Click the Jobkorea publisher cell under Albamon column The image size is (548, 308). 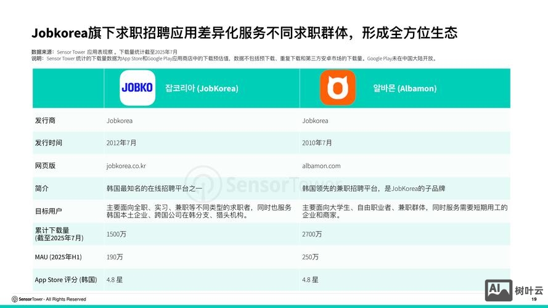tap(315, 121)
